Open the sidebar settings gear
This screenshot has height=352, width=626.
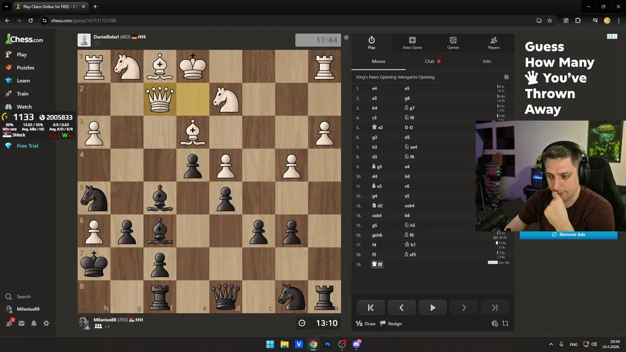tap(46, 323)
